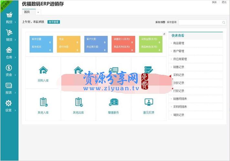Expand the 仓库 menu chevron
This screenshot has height=161, width=230.
point(15,57)
